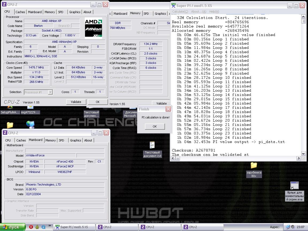The width and height of the screenshot is (308, 231).
Task: Open Caches tab in bottom CPU-Z window
Action: [21, 140]
